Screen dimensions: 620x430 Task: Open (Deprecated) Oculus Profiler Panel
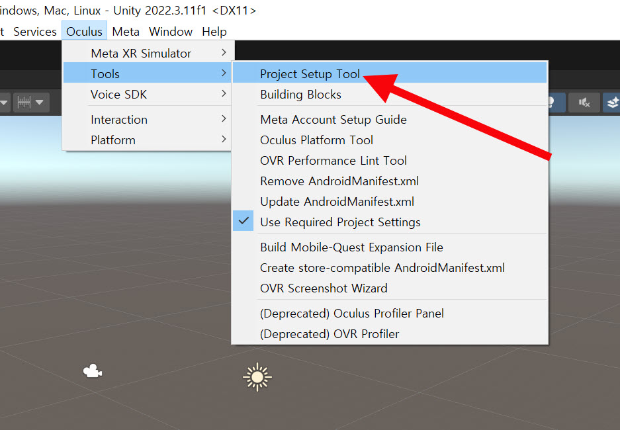[x=390, y=313]
